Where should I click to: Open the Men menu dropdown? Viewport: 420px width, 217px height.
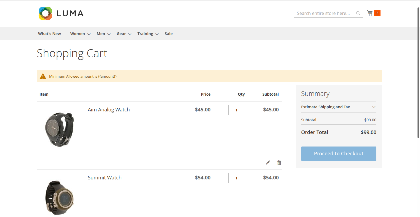[x=103, y=34]
